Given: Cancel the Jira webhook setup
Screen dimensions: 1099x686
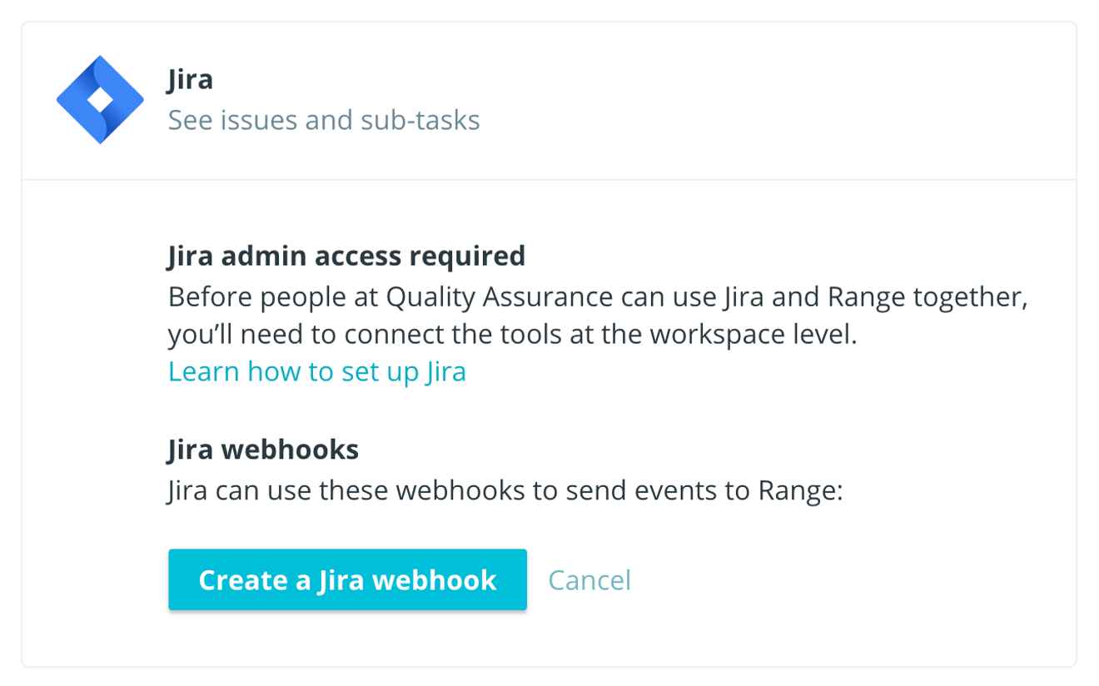Looking at the screenshot, I should [x=589, y=579].
